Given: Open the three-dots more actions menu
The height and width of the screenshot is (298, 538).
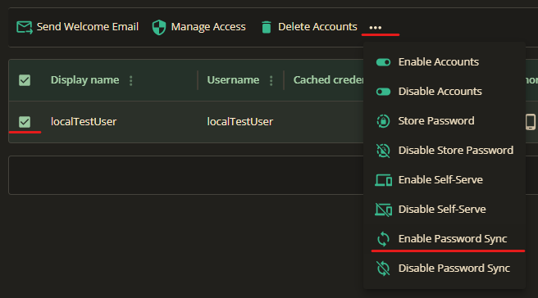Looking at the screenshot, I should tap(376, 27).
